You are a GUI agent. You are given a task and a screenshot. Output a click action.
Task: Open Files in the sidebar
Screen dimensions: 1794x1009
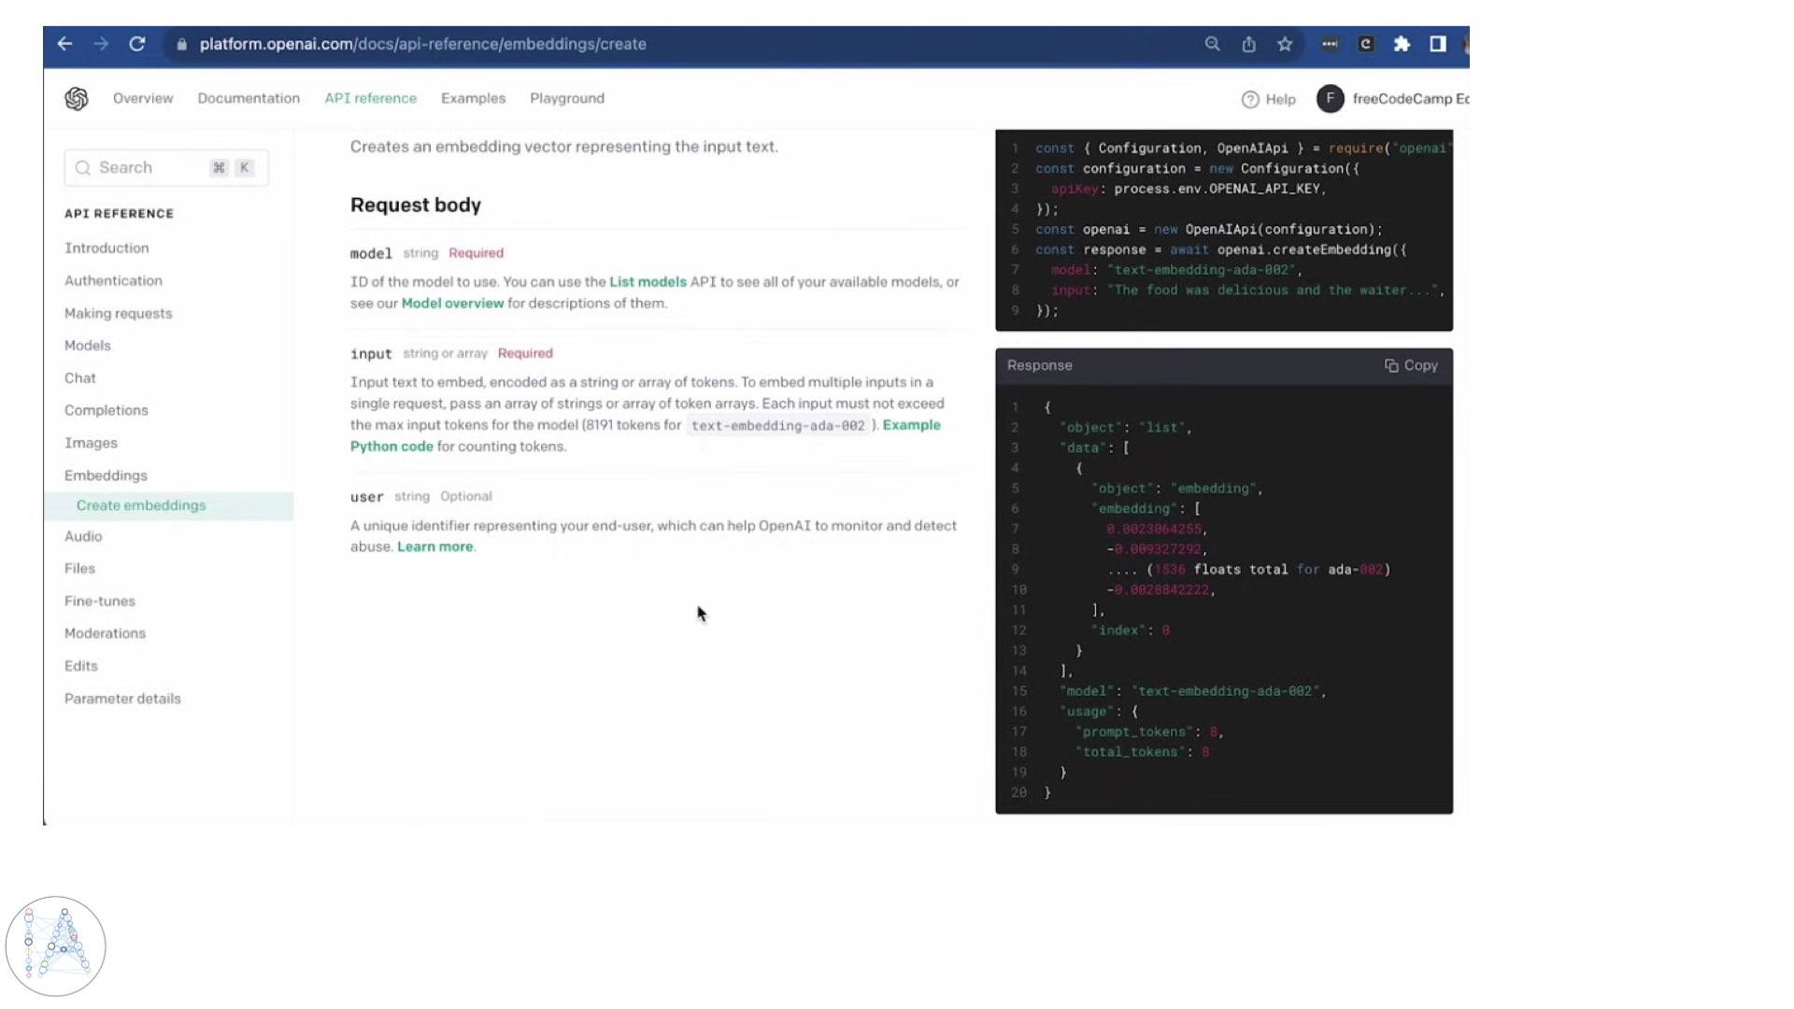coord(79,568)
